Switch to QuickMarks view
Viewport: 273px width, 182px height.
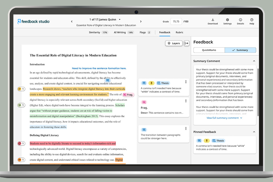coord(209,50)
